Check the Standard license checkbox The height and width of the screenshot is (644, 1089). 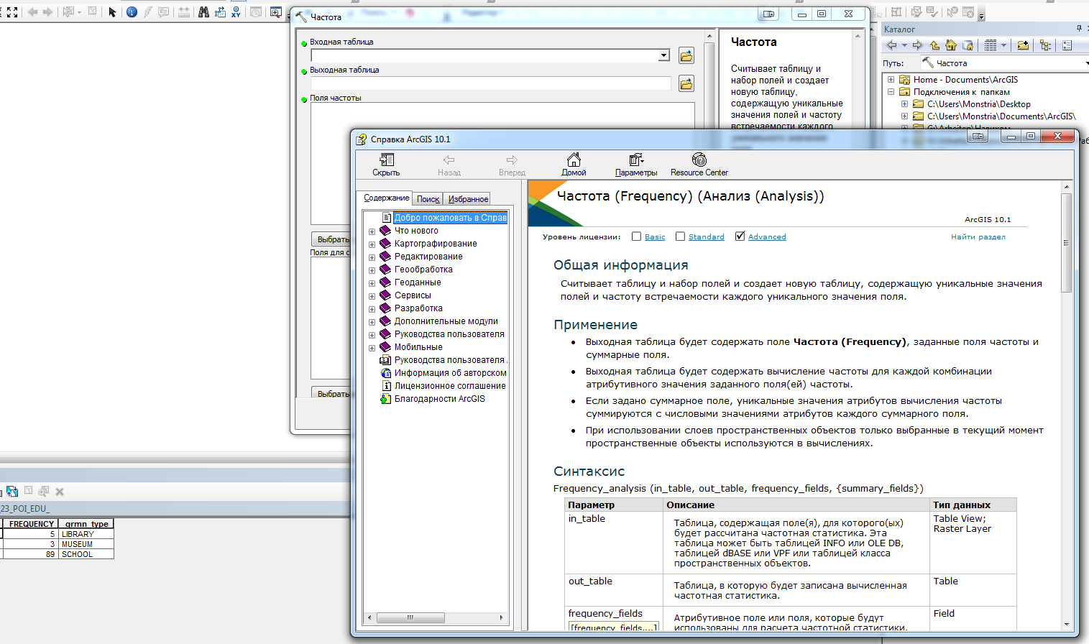pos(680,236)
